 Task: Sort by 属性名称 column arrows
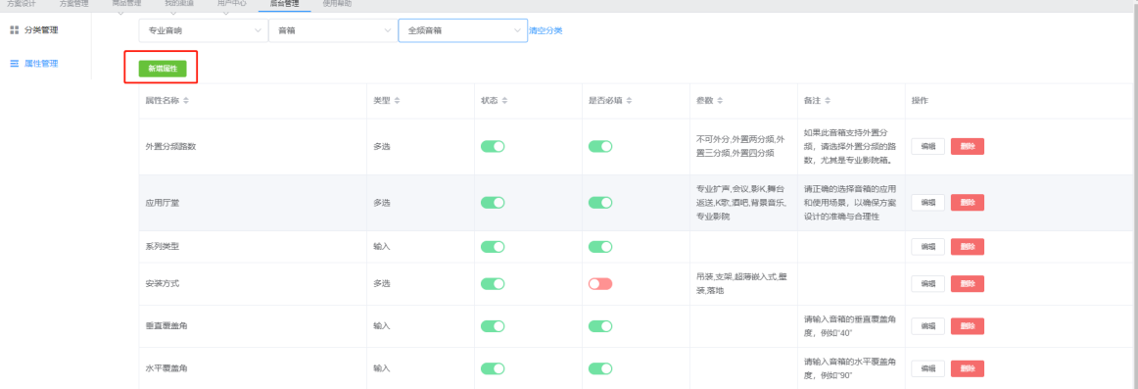[186, 101]
